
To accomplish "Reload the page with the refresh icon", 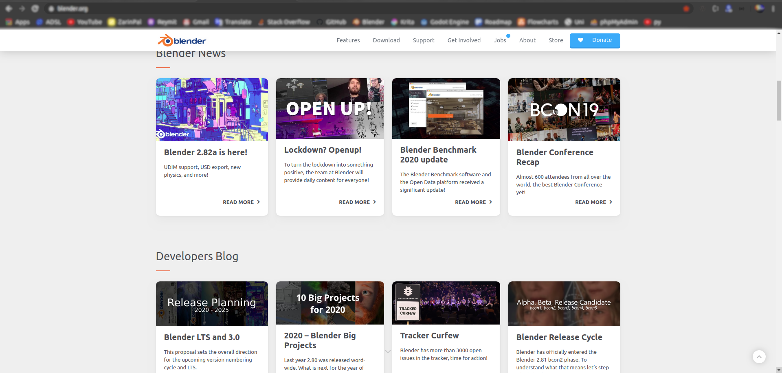I will point(35,9).
